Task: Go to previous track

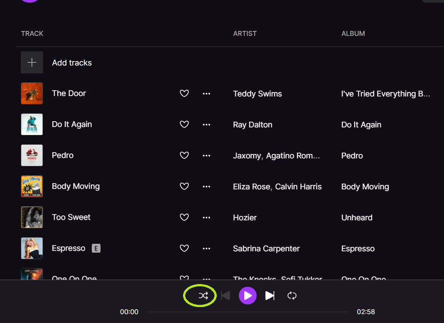Action: 226,296
